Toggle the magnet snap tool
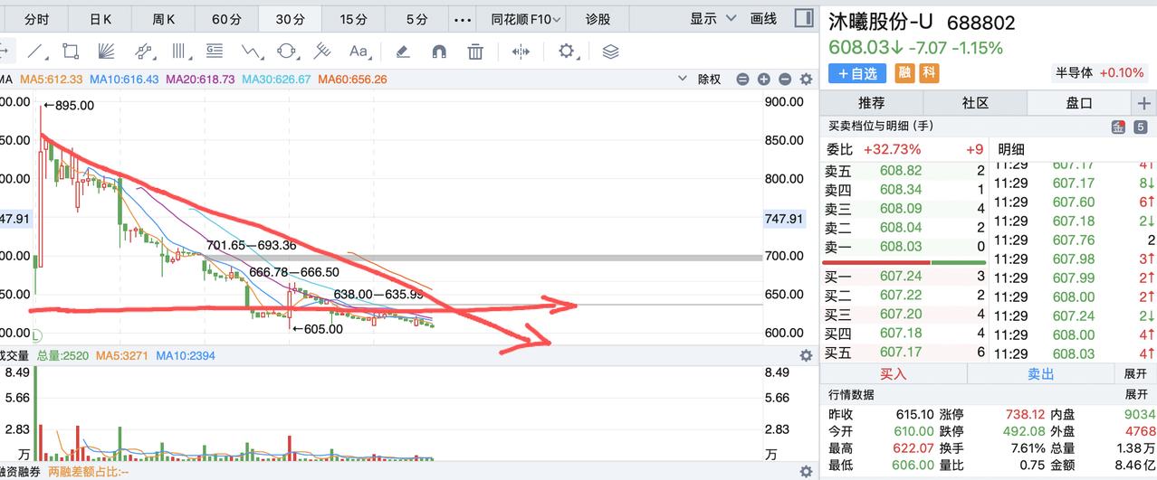Viewport: 1157px width, 480px height. pyautogui.click(x=439, y=52)
